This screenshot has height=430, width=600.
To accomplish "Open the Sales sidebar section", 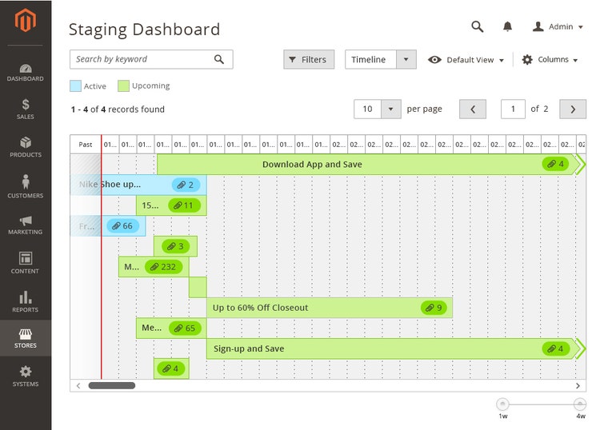I will pos(26,109).
